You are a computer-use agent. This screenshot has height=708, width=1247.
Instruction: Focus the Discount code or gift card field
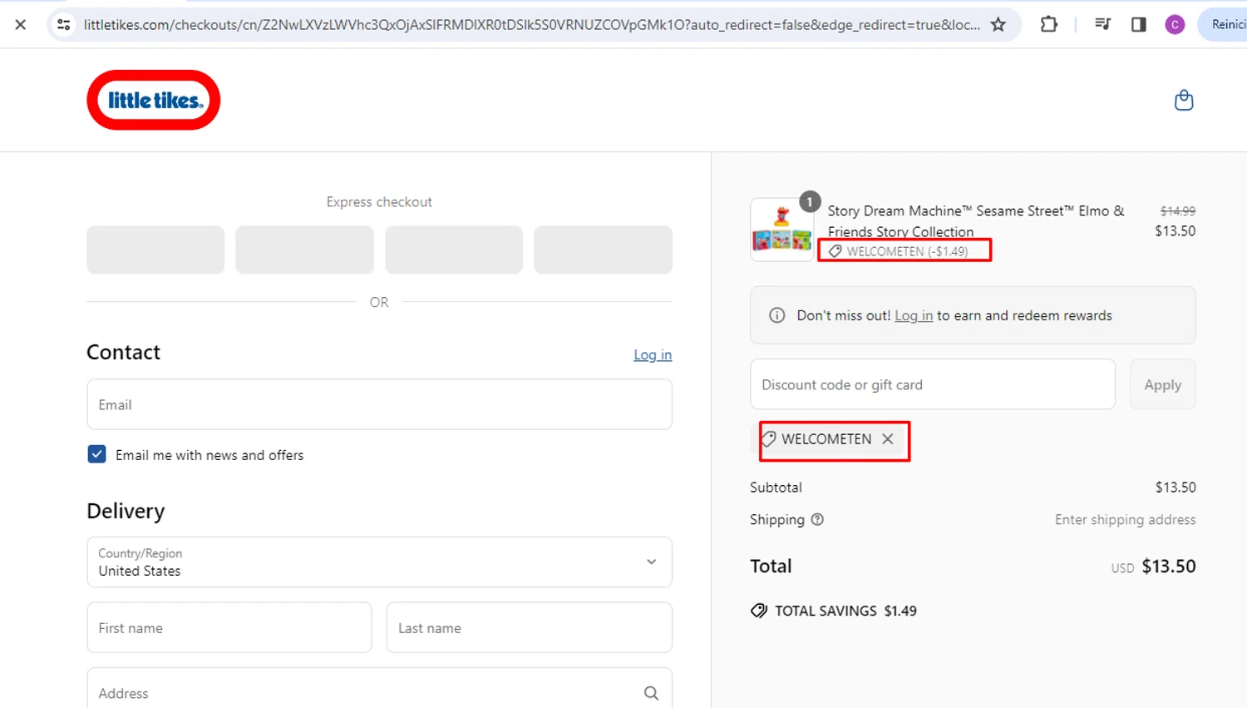(x=933, y=384)
